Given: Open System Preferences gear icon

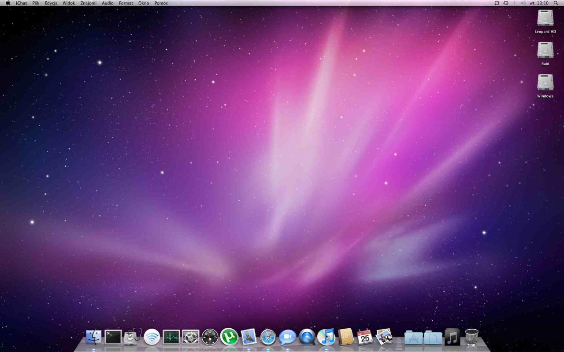Looking at the screenshot, I should click(x=191, y=337).
